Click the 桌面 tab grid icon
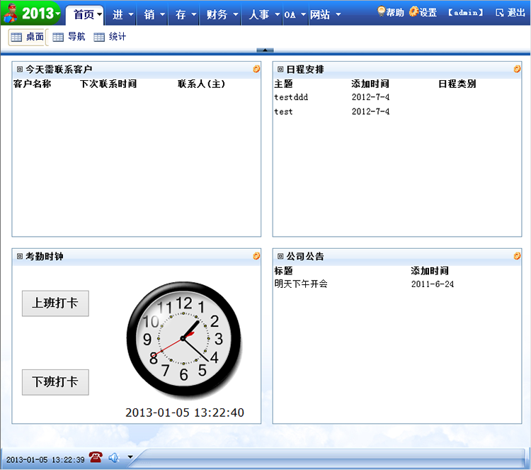The height and width of the screenshot is (470, 531). (16, 37)
